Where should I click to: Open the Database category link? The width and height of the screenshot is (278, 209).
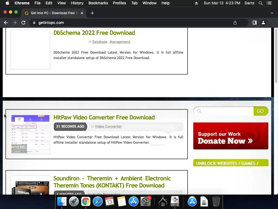click(100, 42)
